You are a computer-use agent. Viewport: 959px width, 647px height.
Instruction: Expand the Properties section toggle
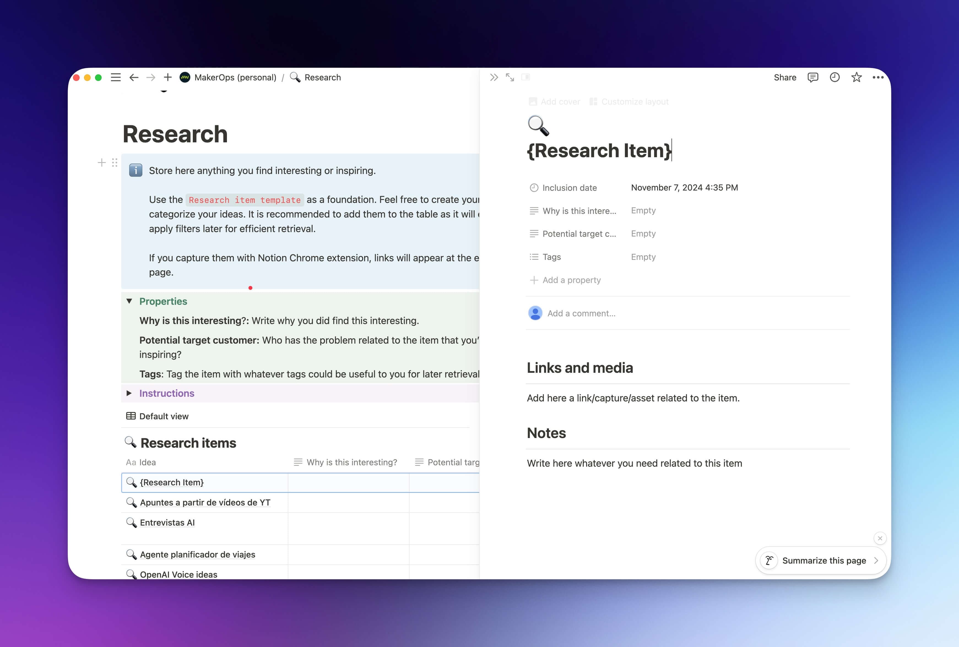point(129,301)
